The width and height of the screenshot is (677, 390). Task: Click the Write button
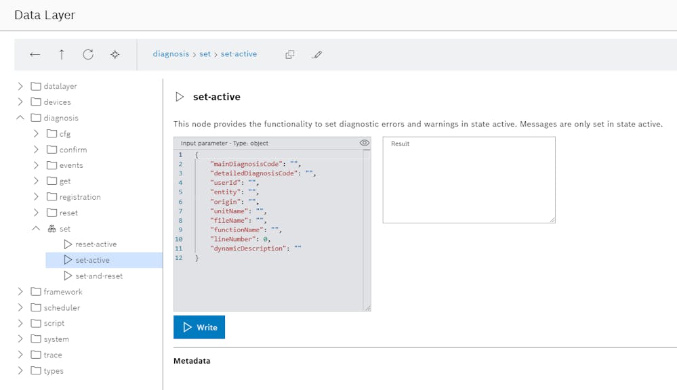199,328
